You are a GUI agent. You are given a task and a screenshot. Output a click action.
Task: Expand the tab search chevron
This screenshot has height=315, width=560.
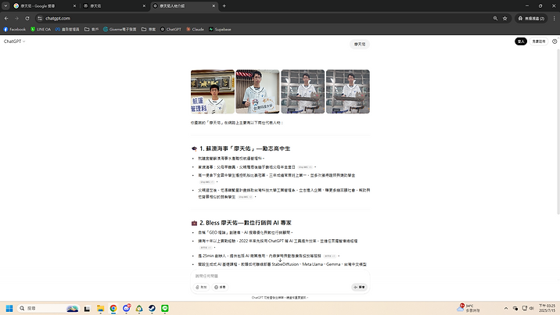pyautogui.click(x=6, y=5)
